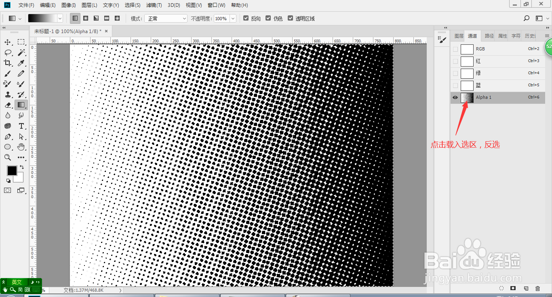This screenshot has height=297, width=552.
Task: Select the Blur tool
Action: [8, 115]
